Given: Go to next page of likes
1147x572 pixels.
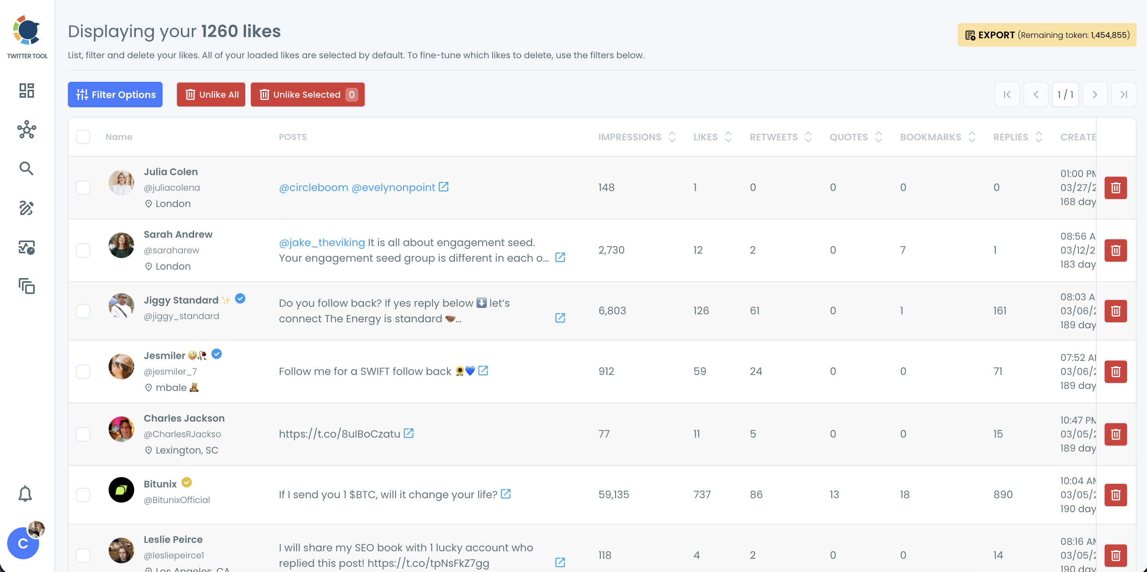Looking at the screenshot, I should pyautogui.click(x=1095, y=94).
